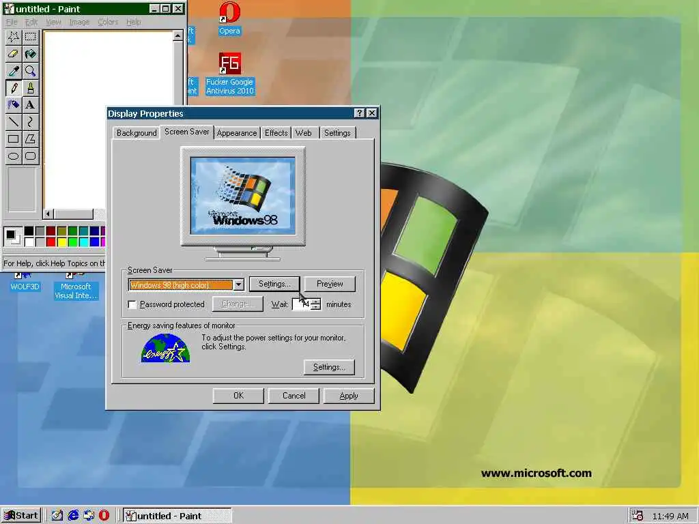Select the Screen Saver tab
The width and height of the screenshot is (699, 524).
[187, 132]
